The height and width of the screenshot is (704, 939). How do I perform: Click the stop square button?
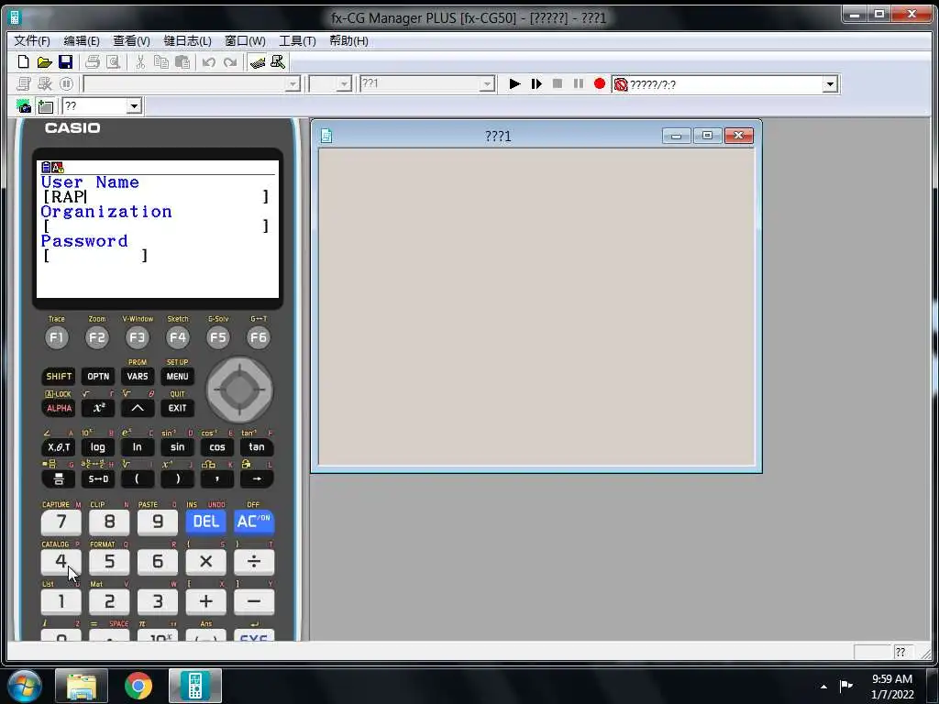[557, 83]
